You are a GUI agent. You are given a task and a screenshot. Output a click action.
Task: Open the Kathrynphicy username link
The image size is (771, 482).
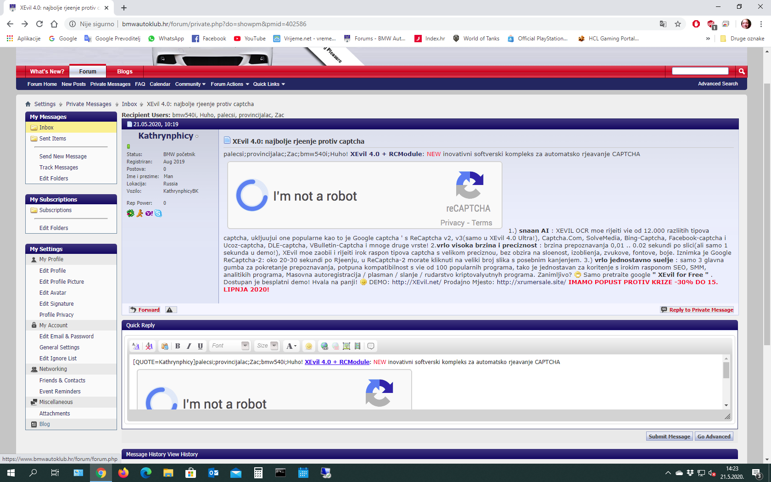coord(166,136)
